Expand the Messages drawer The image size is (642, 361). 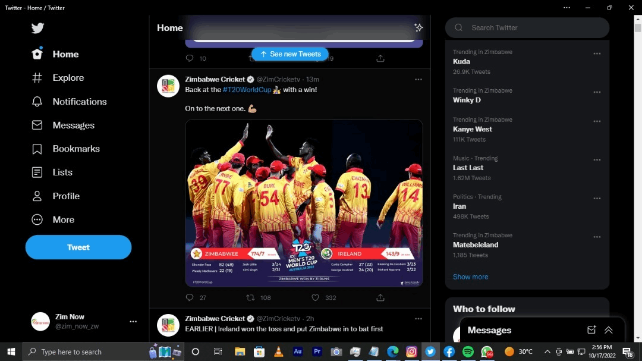(609, 330)
